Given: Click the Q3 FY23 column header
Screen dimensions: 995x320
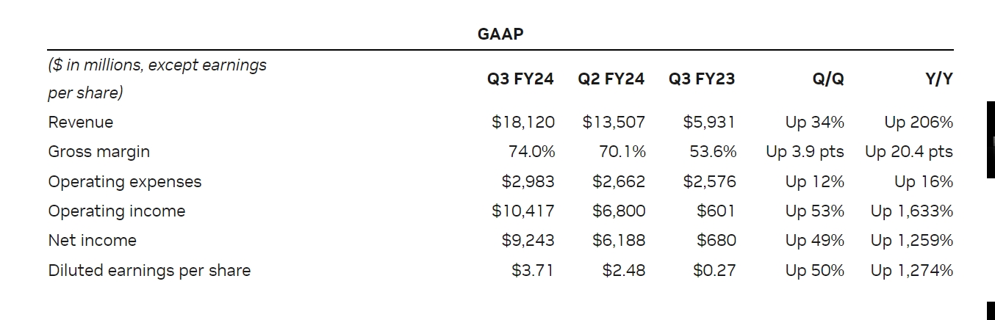Looking at the screenshot, I should [702, 79].
